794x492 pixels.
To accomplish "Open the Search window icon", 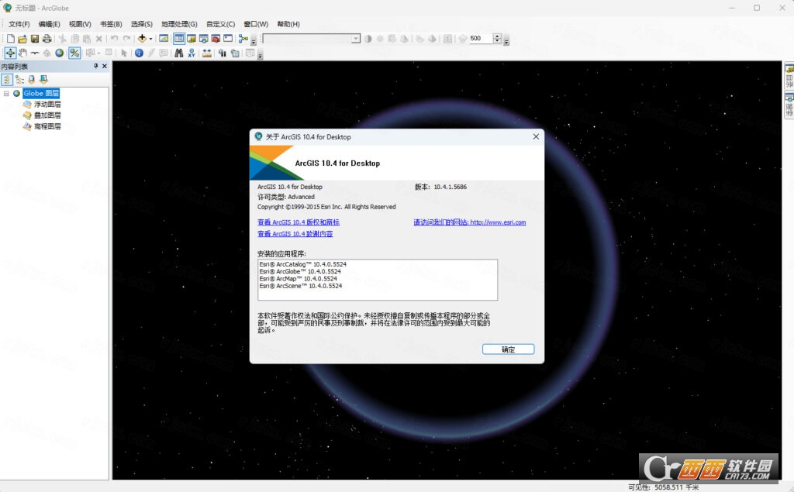I will click(204, 39).
